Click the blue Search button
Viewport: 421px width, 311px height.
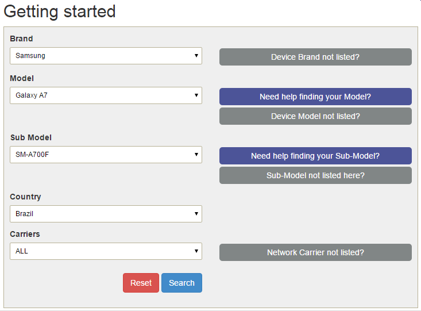tap(181, 283)
